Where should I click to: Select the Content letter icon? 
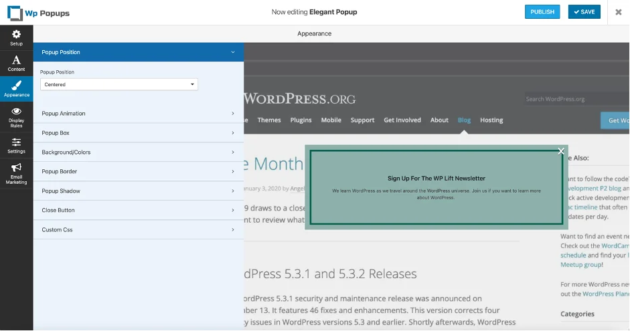pyautogui.click(x=16, y=61)
